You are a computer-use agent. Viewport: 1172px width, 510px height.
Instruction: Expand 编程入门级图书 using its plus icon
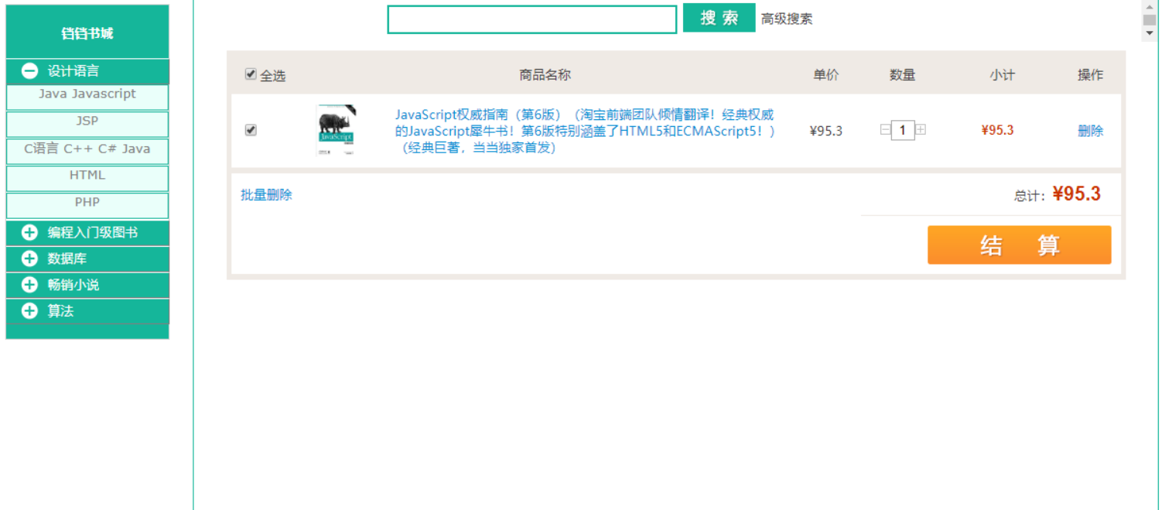[29, 232]
